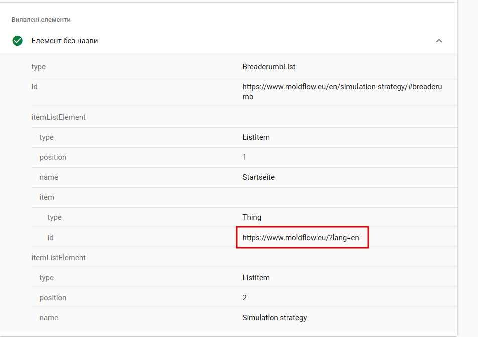Click the position value 1

[x=244, y=157]
